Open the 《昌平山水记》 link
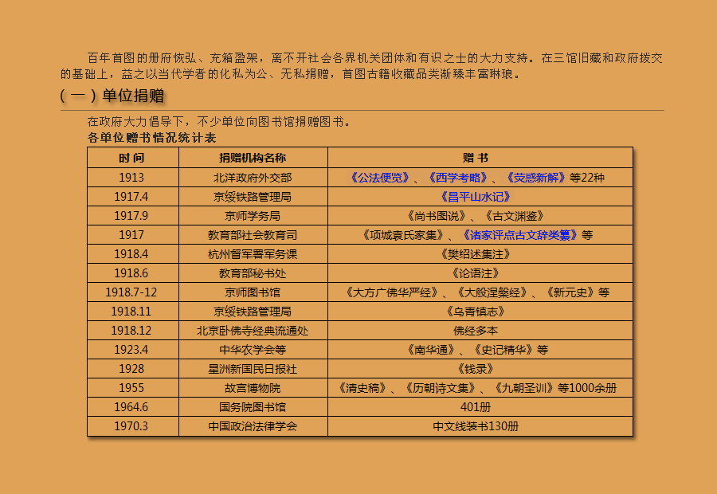Image resolution: width=717 pixels, height=494 pixels. click(476, 197)
